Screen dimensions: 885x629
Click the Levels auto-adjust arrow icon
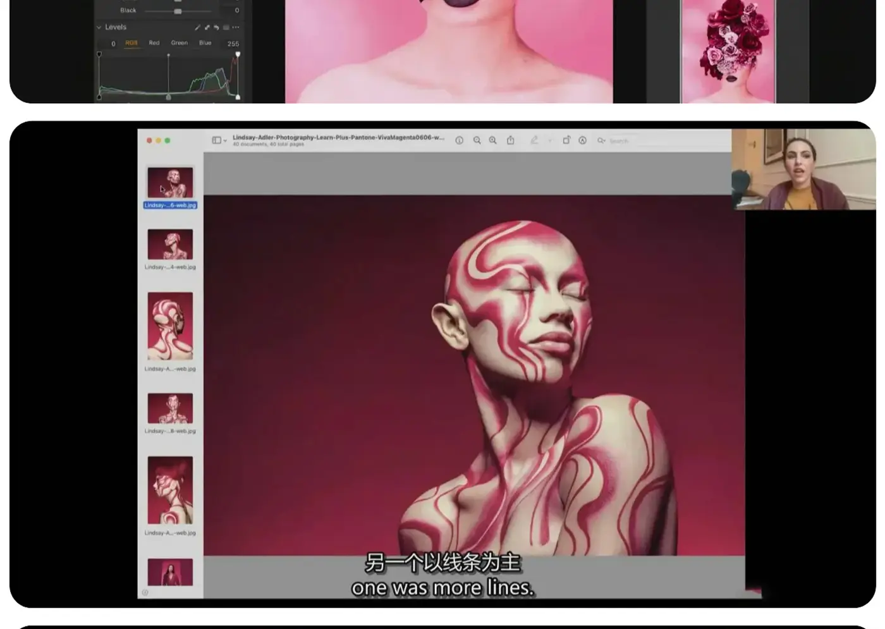[207, 27]
